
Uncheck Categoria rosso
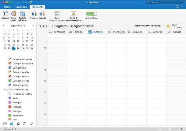click(x=10, y=76)
